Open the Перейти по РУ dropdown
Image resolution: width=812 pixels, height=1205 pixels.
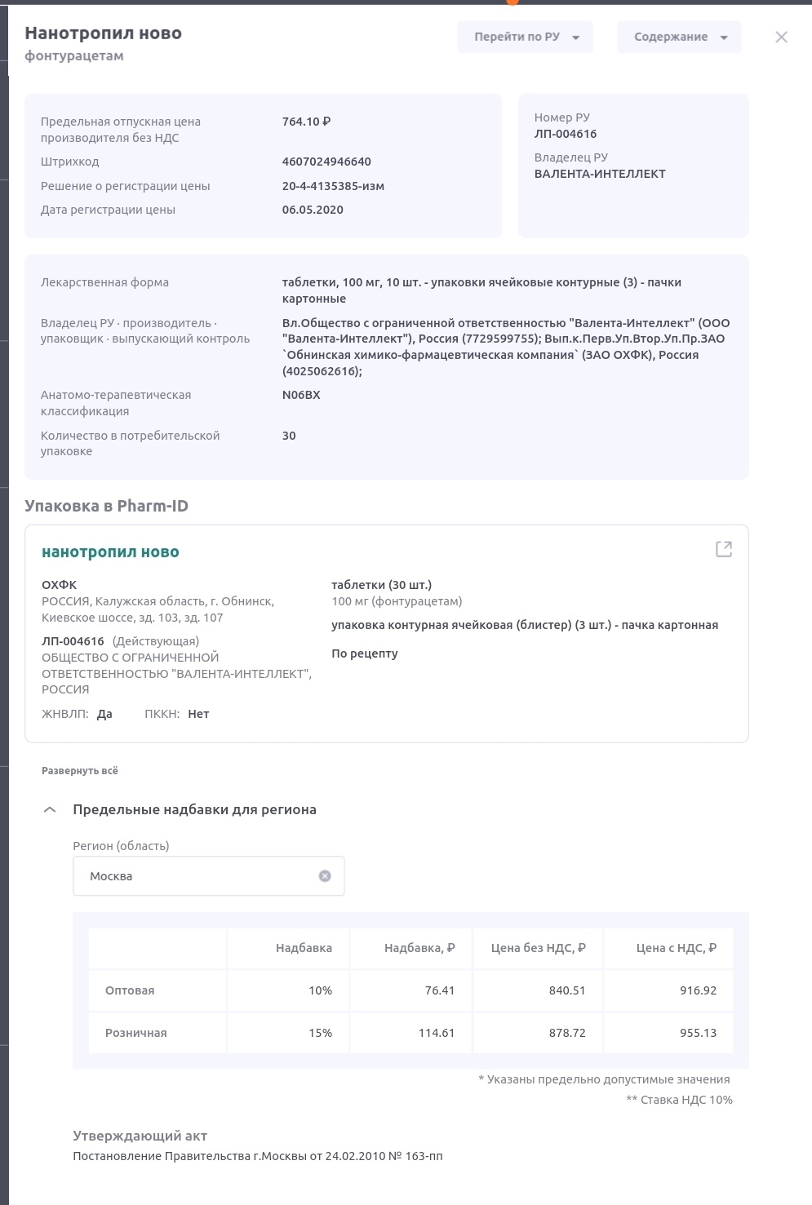tap(525, 37)
